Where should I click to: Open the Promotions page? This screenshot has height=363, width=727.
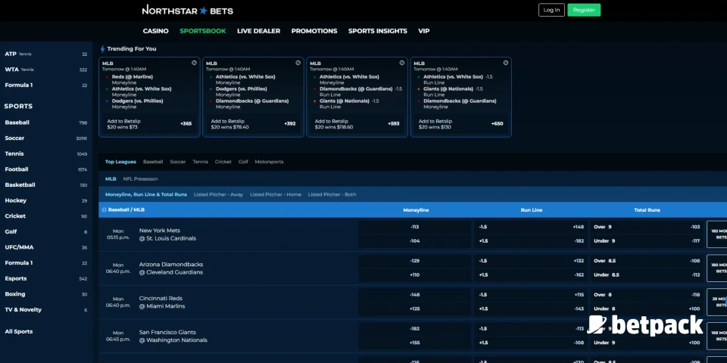(314, 31)
